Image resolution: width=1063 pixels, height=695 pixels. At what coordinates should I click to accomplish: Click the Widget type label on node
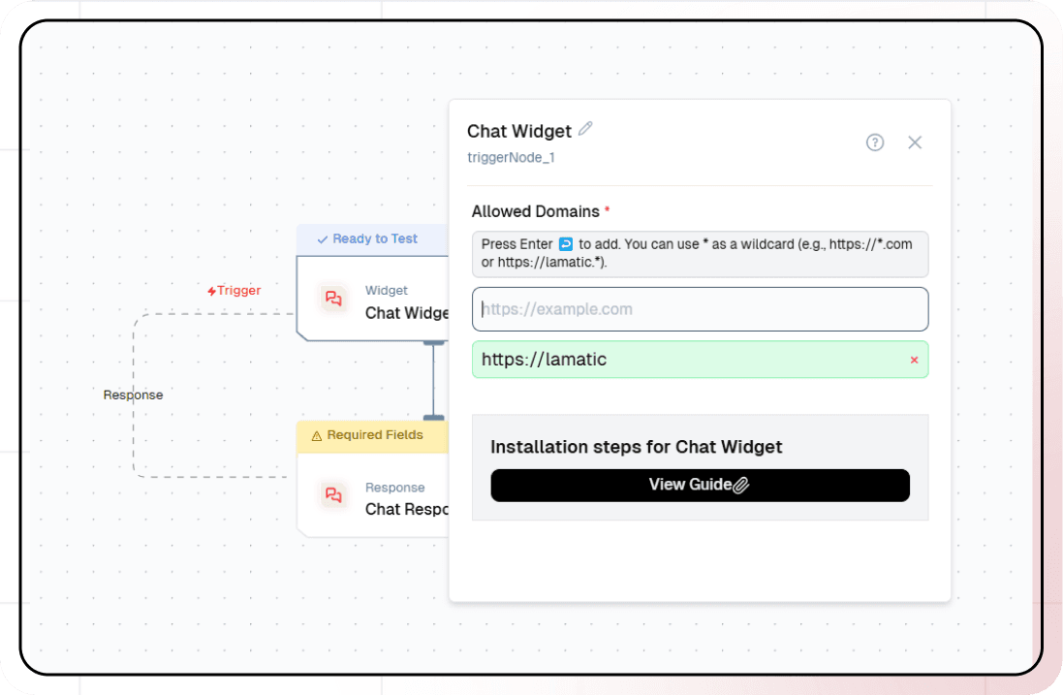pos(387,290)
